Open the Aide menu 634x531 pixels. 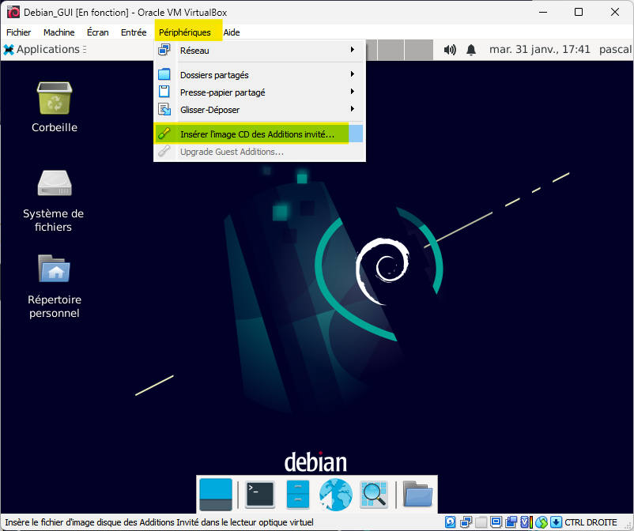pos(232,32)
